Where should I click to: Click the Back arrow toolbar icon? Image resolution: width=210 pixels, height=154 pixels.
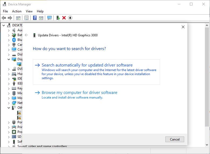(x=4, y=18)
